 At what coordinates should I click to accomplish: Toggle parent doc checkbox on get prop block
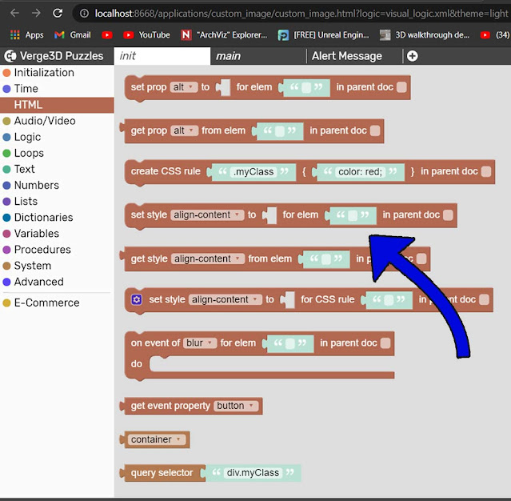coord(375,130)
